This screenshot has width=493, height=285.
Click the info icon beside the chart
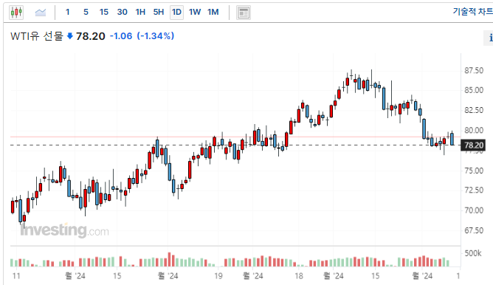coord(489,38)
